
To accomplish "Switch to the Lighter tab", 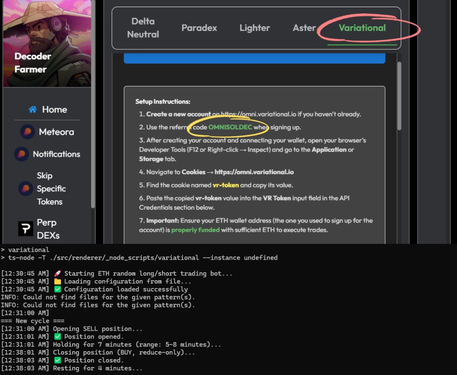I will (x=255, y=28).
